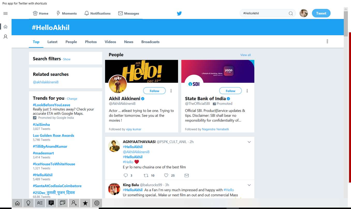
Task: Open the Lux Golden Rose Awards trend
Action: [x=54, y=135]
